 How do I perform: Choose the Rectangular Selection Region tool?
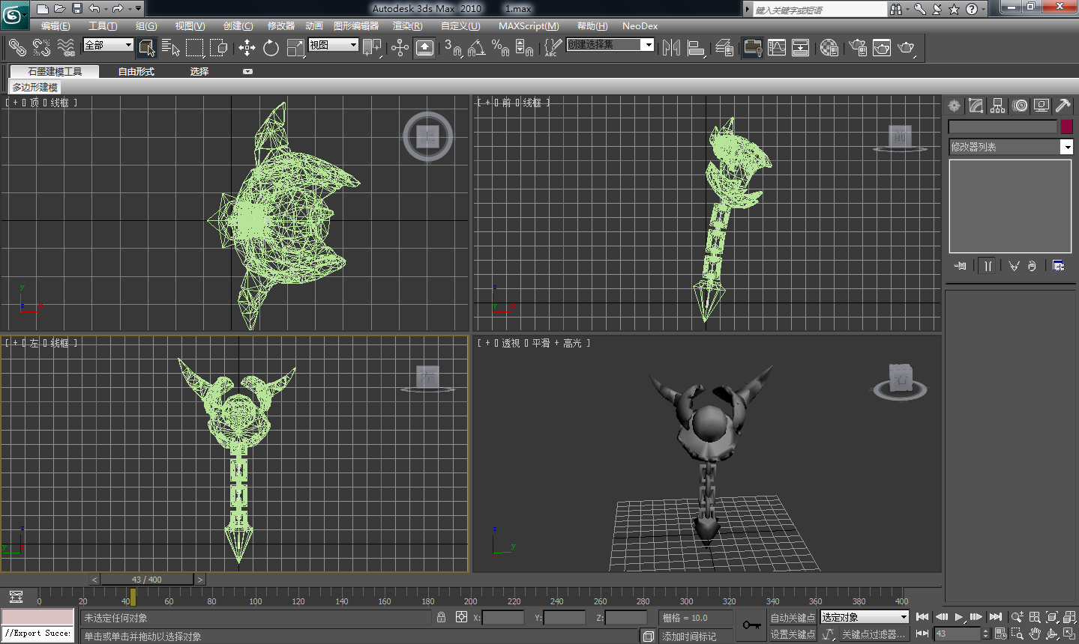195,47
